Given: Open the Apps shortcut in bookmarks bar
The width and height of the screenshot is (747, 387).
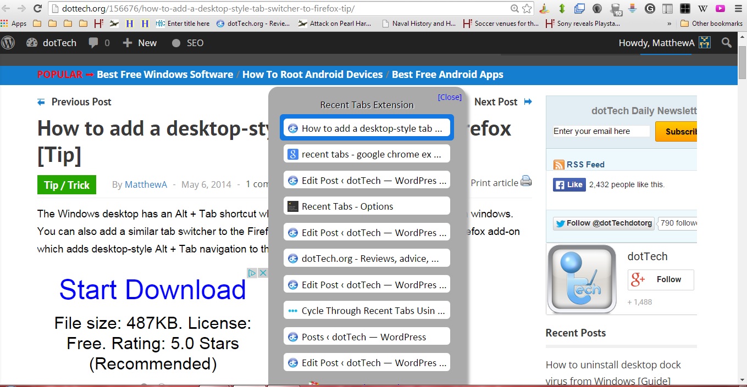Looking at the screenshot, I should 14,24.
